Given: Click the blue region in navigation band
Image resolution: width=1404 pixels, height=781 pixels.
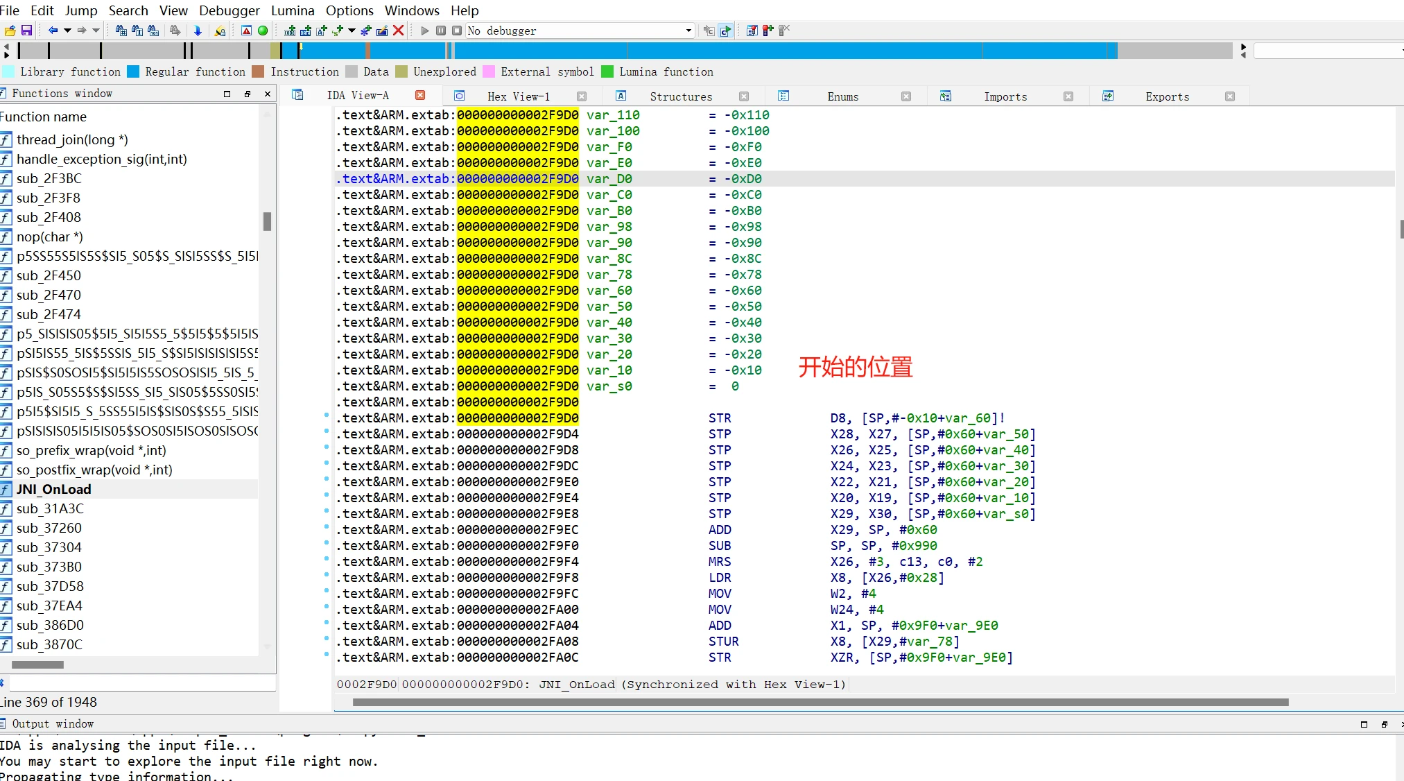Looking at the screenshot, I should click(763, 51).
